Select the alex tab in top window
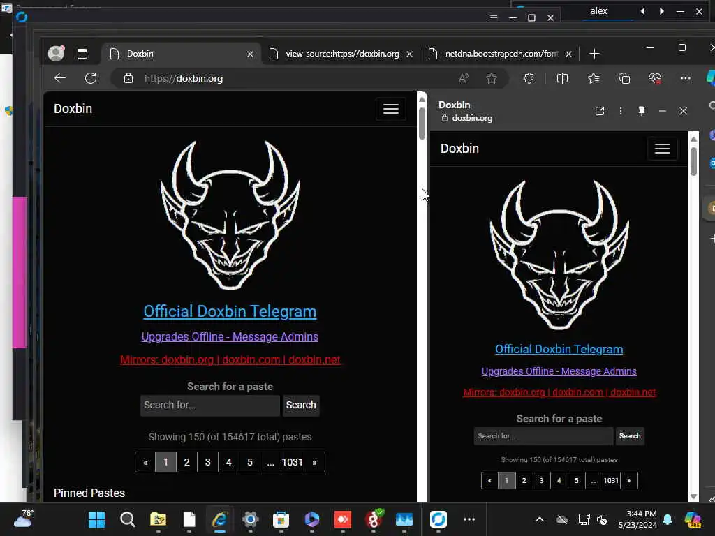This screenshot has width=715, height=536. [x=598, y=11]
